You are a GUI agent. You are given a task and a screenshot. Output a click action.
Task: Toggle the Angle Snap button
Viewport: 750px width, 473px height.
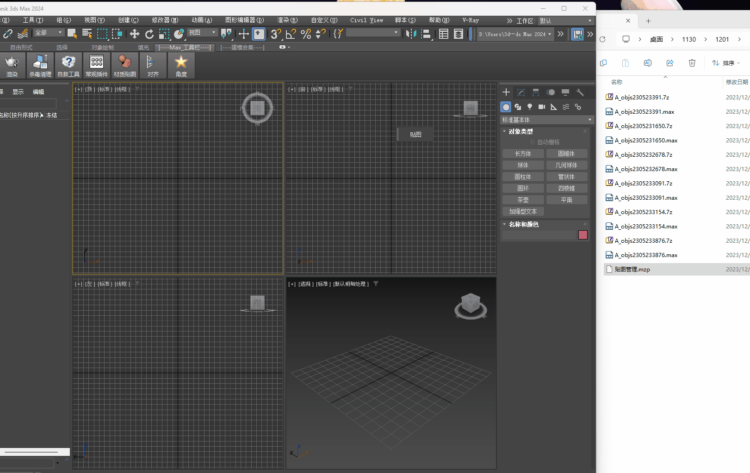tap(291, 34)
